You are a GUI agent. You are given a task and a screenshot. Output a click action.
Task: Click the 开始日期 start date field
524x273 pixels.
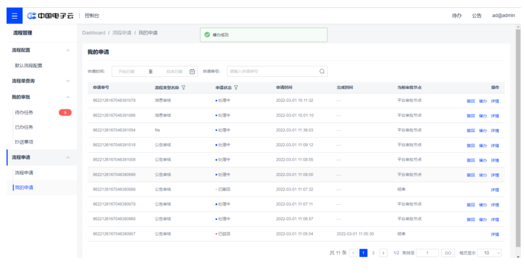[127, 71]
